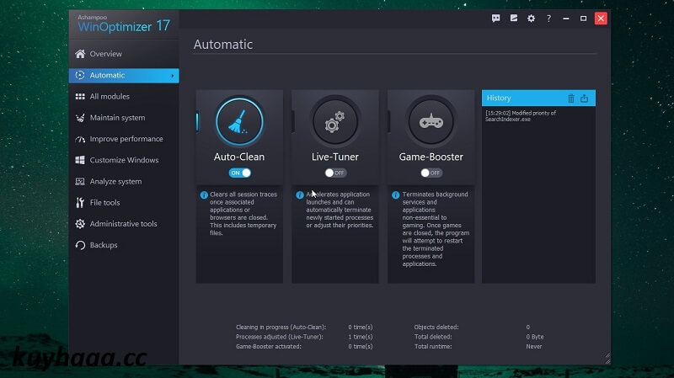
Task: Select the SearchIndexer.exe history entry
Action: [521, 116]
